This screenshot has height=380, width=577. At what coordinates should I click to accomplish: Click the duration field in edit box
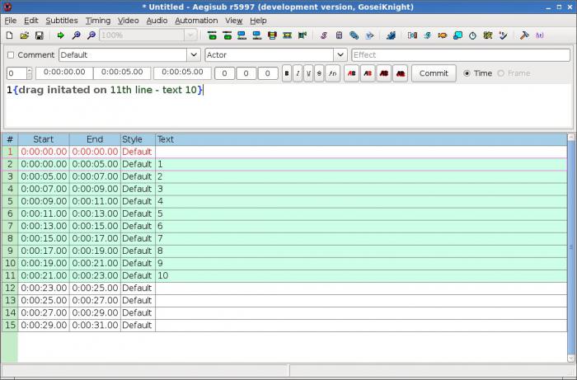pos(182,73)
